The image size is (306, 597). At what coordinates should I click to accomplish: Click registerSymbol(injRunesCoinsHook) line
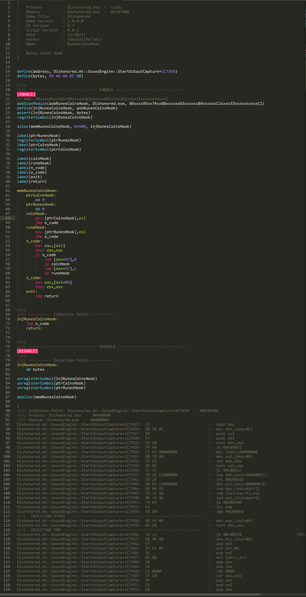(55, 117)
